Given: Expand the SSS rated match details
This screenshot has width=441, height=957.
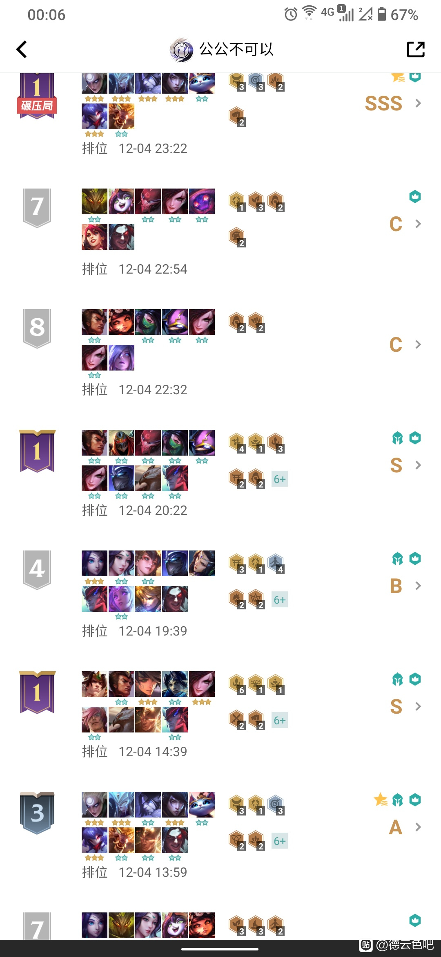Looking at the screenshot, I should [x=418, y=103].
